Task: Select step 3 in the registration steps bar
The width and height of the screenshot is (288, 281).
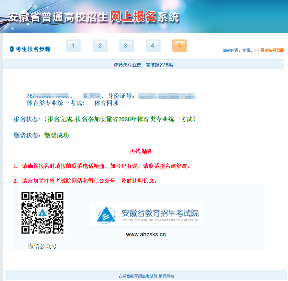Action: pos(126,45)
